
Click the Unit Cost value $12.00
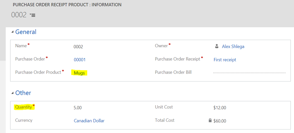click(220, 108)
